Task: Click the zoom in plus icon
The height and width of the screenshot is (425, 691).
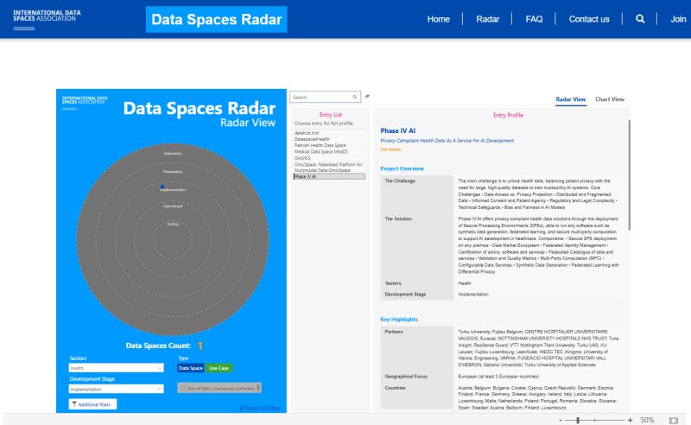Action: pyautogui.click(x=630, y=419)
